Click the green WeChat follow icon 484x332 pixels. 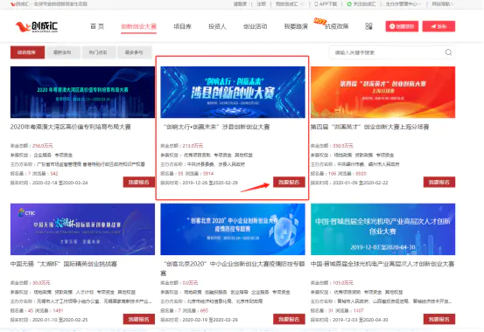pyautogui.click(x=349, y=4)
